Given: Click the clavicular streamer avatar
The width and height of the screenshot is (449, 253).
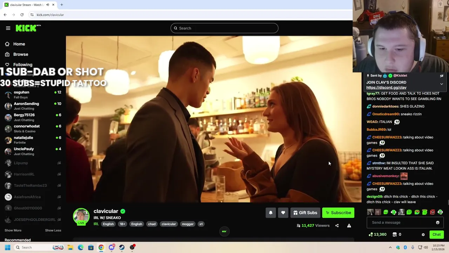Looking at the screenshot, I should [x=81, y=216].
